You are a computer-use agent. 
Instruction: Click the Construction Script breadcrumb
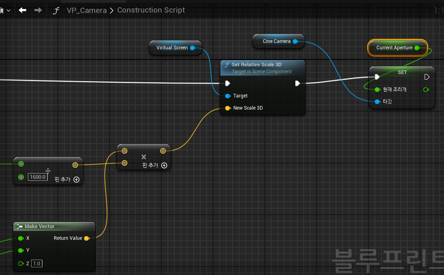point(151,10)
